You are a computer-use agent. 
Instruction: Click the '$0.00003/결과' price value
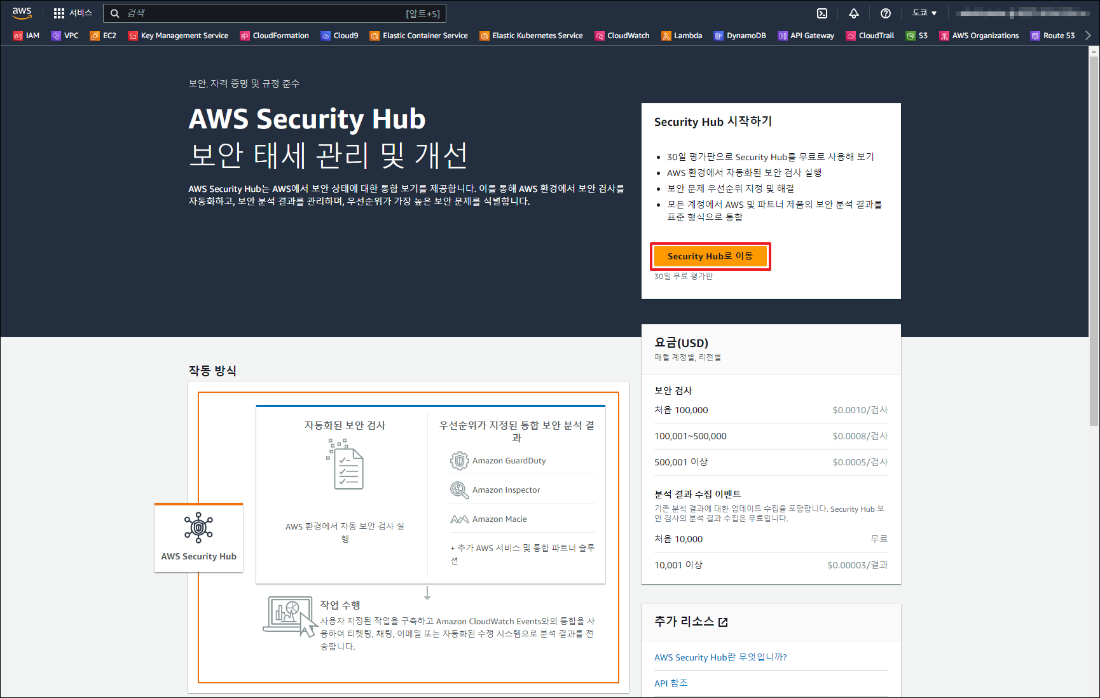tap(857, 565)
